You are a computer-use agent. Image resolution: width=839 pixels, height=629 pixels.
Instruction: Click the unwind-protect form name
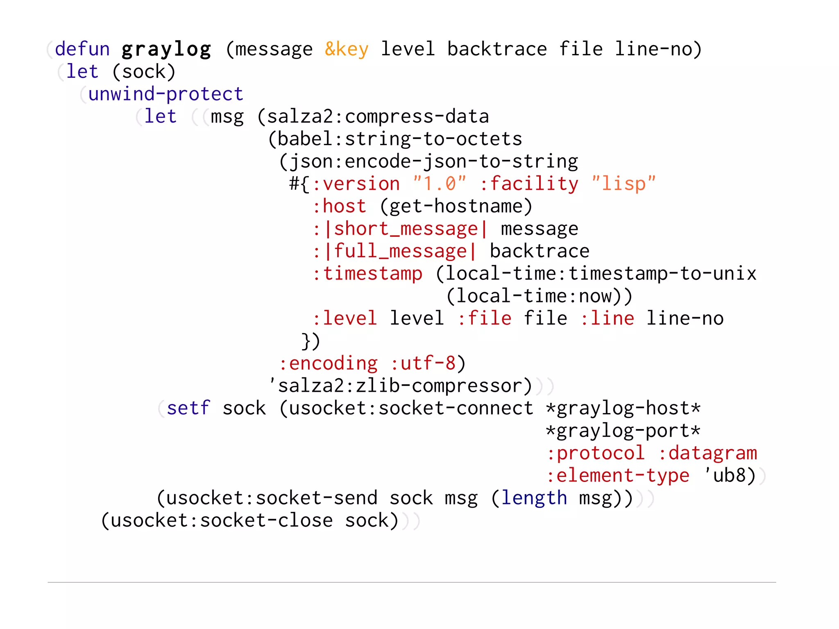(x=166, y=94)
